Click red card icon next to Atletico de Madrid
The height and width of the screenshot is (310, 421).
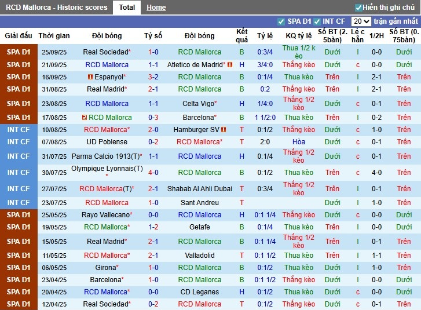[x=230, y=65]
